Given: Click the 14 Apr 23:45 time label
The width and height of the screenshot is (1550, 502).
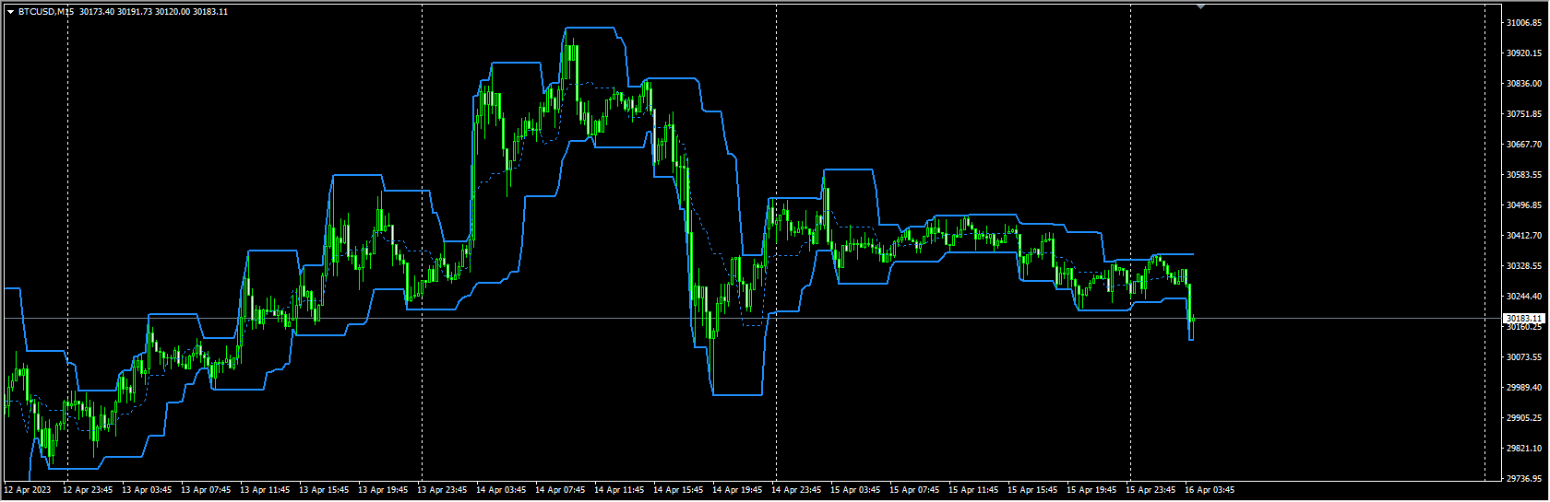Looking at the screenshot, I should (796, 490).
